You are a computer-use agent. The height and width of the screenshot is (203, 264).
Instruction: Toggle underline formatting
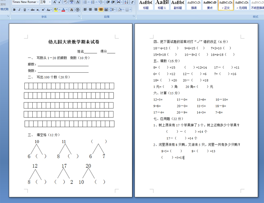point(25,10)
